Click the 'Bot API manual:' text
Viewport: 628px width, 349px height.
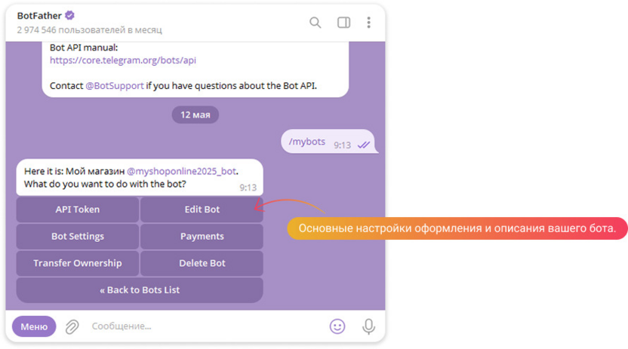tap(84, 47)
